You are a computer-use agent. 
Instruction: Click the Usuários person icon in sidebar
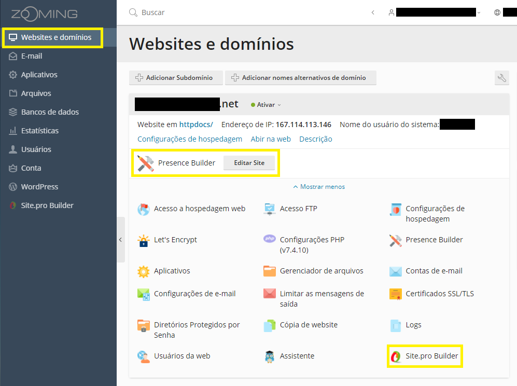pyautogui.click(x=13, y=149)
